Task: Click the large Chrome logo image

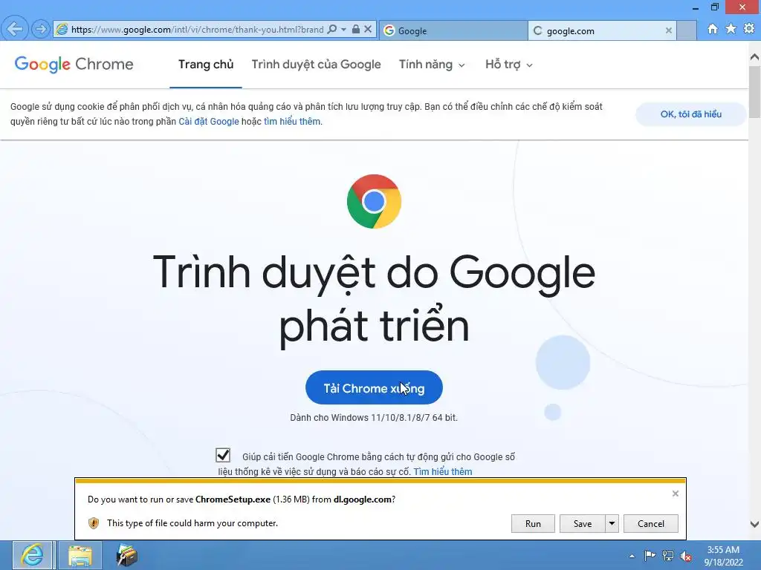Action: 375,201
